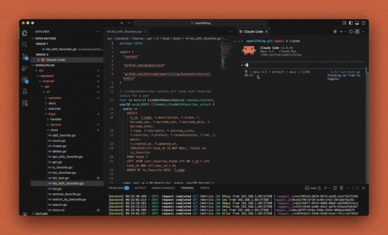Open the Explorer view in activity bar
388x235 pixels.
(25, 33)
